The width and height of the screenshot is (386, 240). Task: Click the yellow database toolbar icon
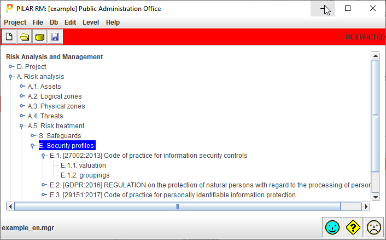coord(39,37)
